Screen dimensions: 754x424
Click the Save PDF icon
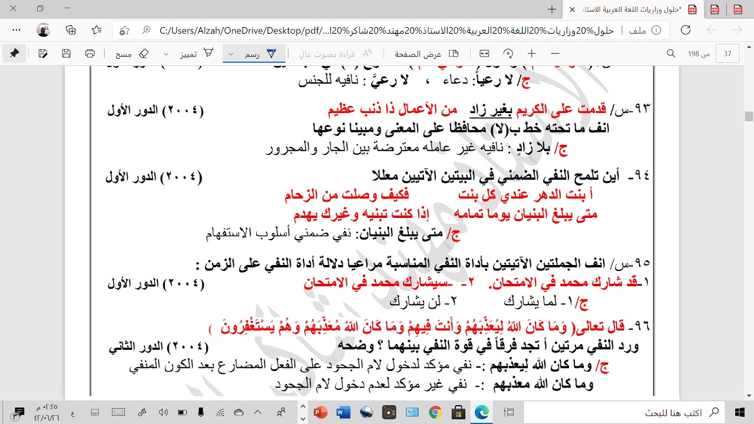click(67, 54)
